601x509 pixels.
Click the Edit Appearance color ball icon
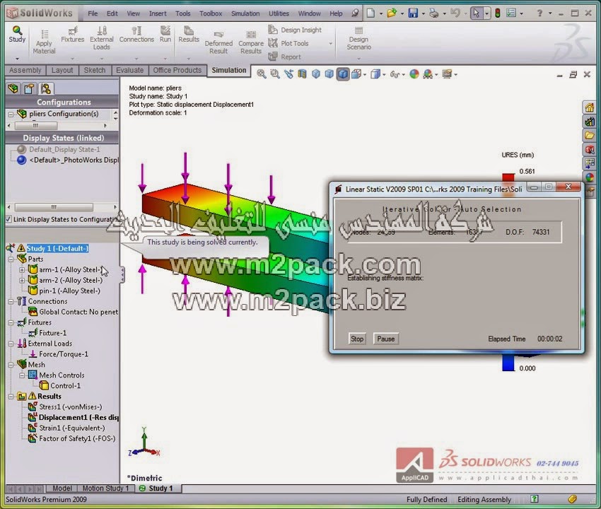pyautogui.click(x=414, y=74)
